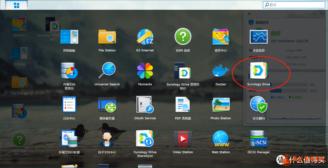
Task: Click the IP address 192.168.0.159
Action: tap(296, 57)
